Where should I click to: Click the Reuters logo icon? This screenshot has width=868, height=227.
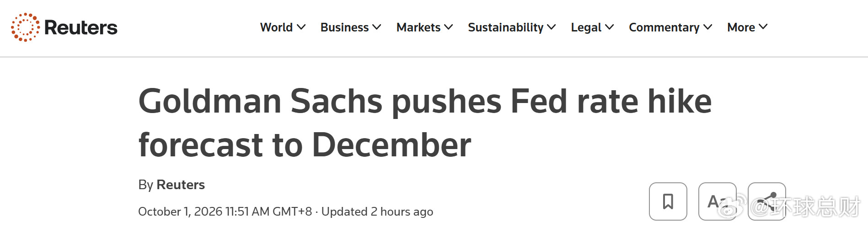(x=26, y=27)
